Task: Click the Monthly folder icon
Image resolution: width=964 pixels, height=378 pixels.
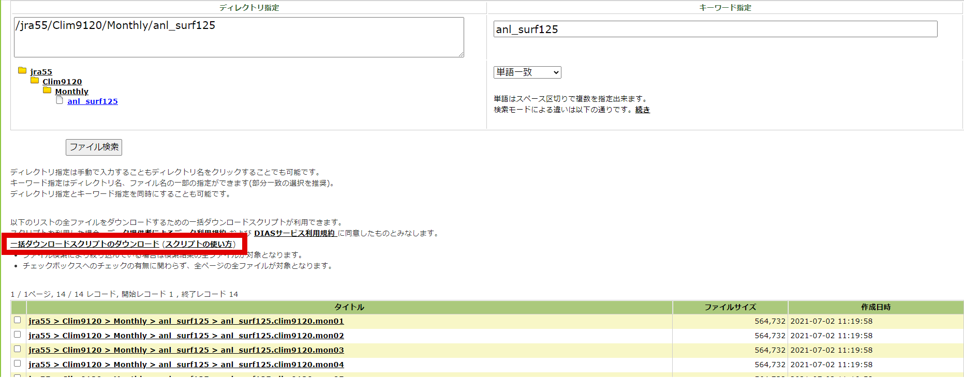Action: [47, 90]
